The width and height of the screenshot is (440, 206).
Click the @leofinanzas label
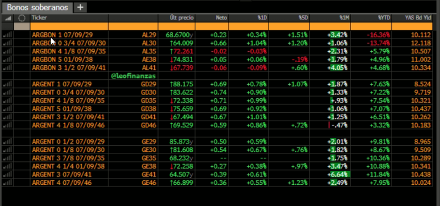click(x=133, y=76)
